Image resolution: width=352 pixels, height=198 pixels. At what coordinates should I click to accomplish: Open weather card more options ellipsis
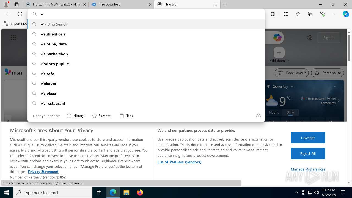coord(336,86)
